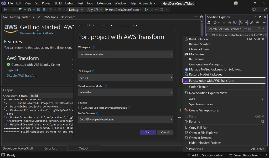
Task: Click the Preview Selected Items icon in Solution Explorer
Action: tap(257, 23)
